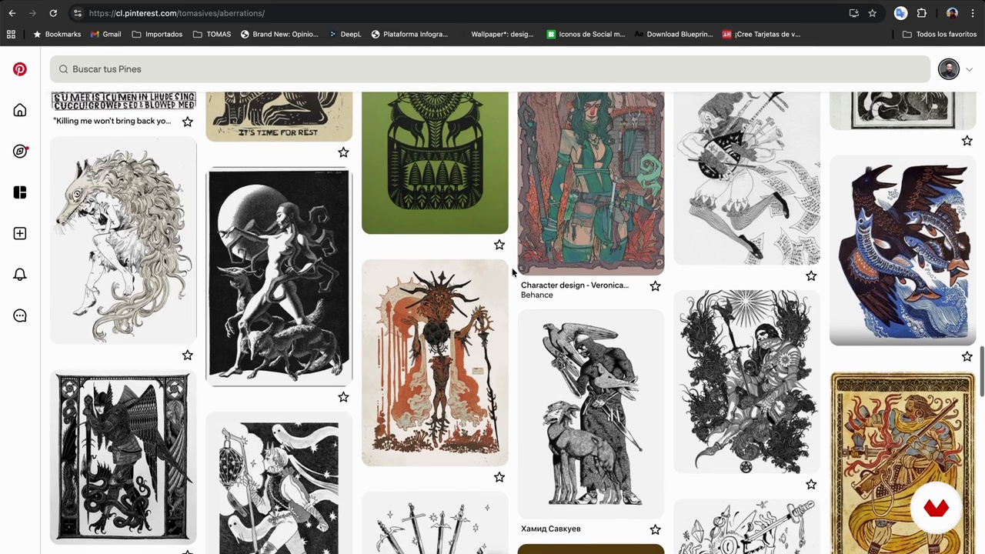This screenshot has width=985, height=554.
Task: Open the Google Translate extension
Action: pos(900,13)
